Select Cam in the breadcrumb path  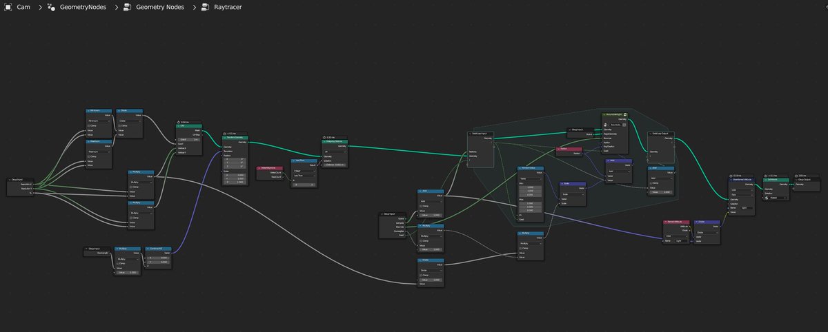23,7
